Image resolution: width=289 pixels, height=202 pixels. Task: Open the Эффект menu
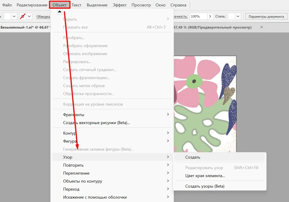(x=119, y=5)
